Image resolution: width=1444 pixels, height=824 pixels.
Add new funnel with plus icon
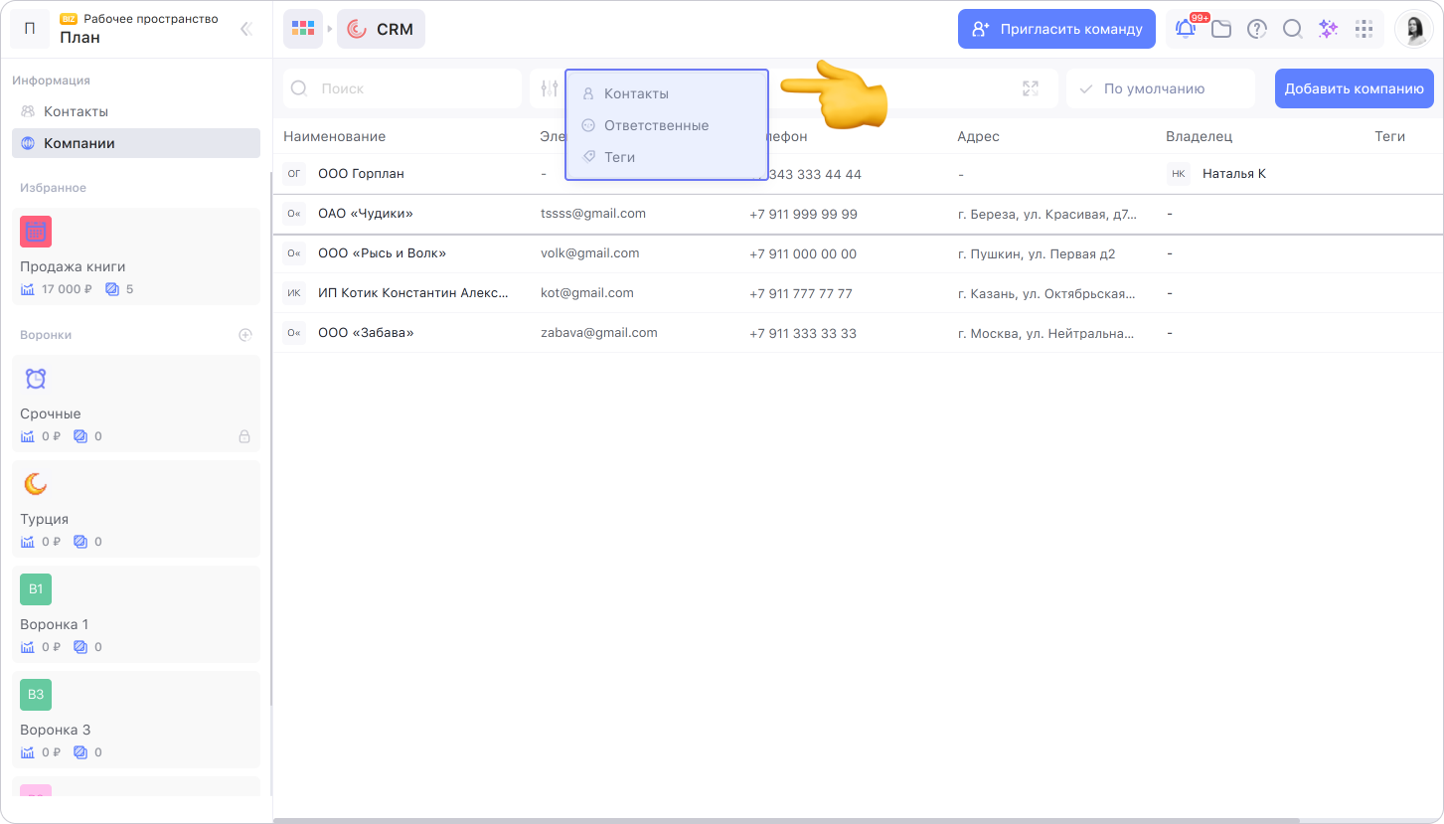[245, 335]
